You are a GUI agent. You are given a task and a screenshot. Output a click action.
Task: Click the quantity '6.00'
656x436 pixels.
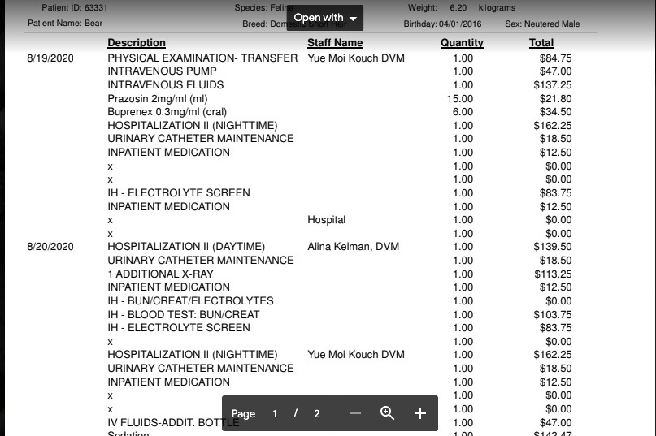463,112
